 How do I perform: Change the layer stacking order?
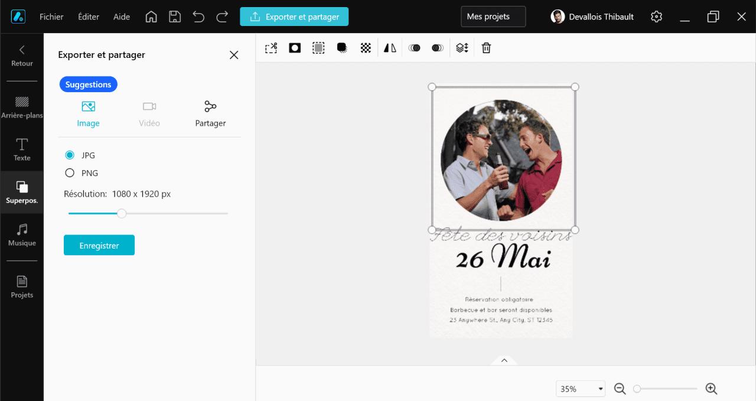462,47
